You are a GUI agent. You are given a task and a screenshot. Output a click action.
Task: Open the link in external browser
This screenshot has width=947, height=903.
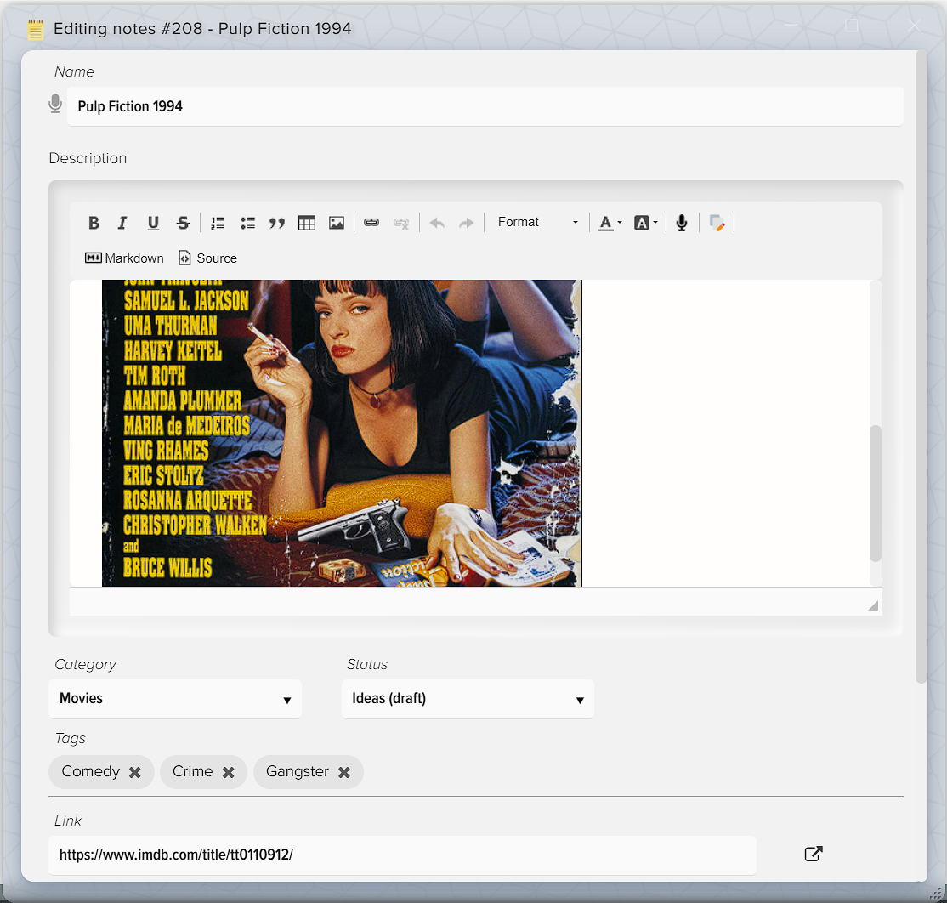tap(814, 854)
